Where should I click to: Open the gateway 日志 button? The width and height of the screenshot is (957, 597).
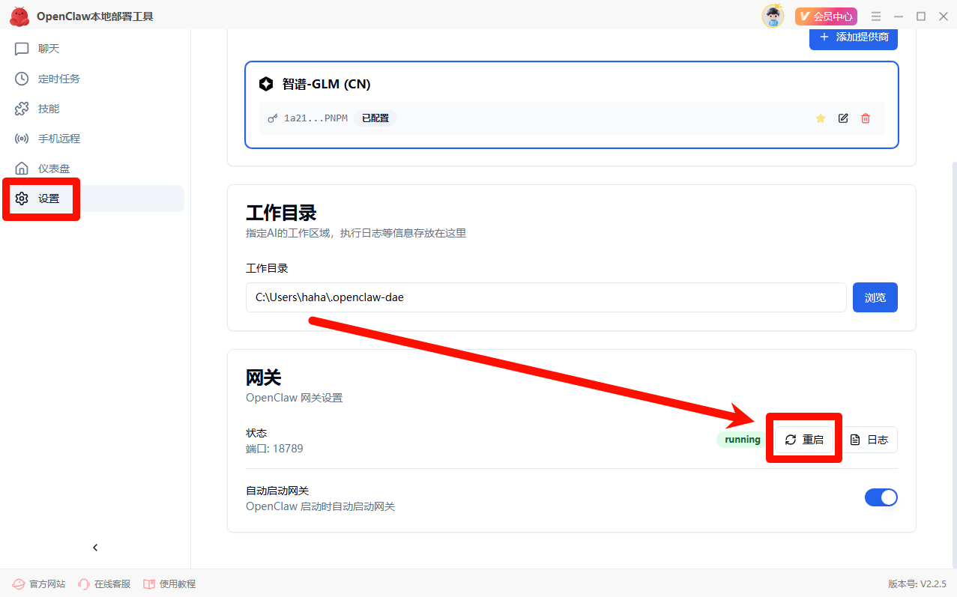869,440
